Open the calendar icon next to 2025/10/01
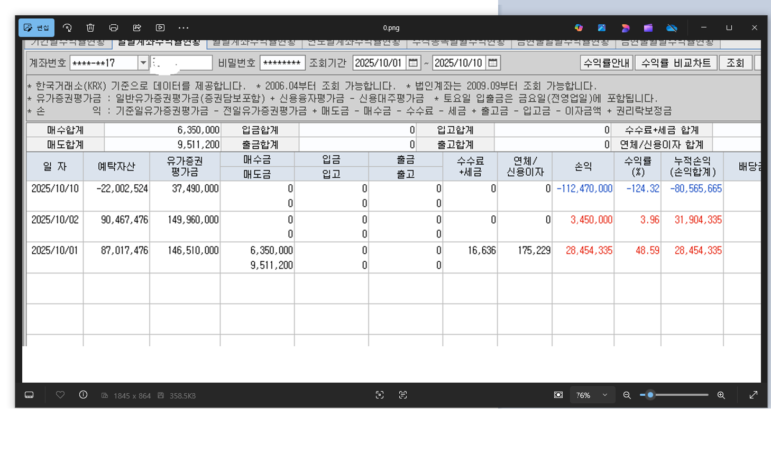The image size is (771, 456). tap(414, 63)
